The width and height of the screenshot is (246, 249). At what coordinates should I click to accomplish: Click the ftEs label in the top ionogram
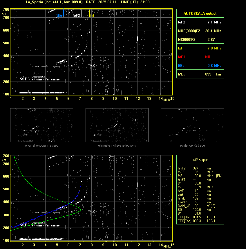[x=59, y=16]
